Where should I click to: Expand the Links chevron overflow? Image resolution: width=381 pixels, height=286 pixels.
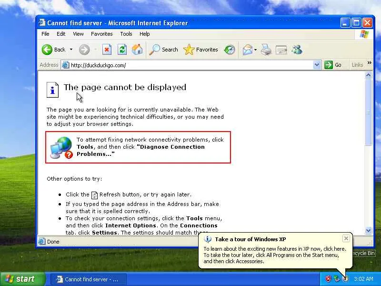click(370, 63)
